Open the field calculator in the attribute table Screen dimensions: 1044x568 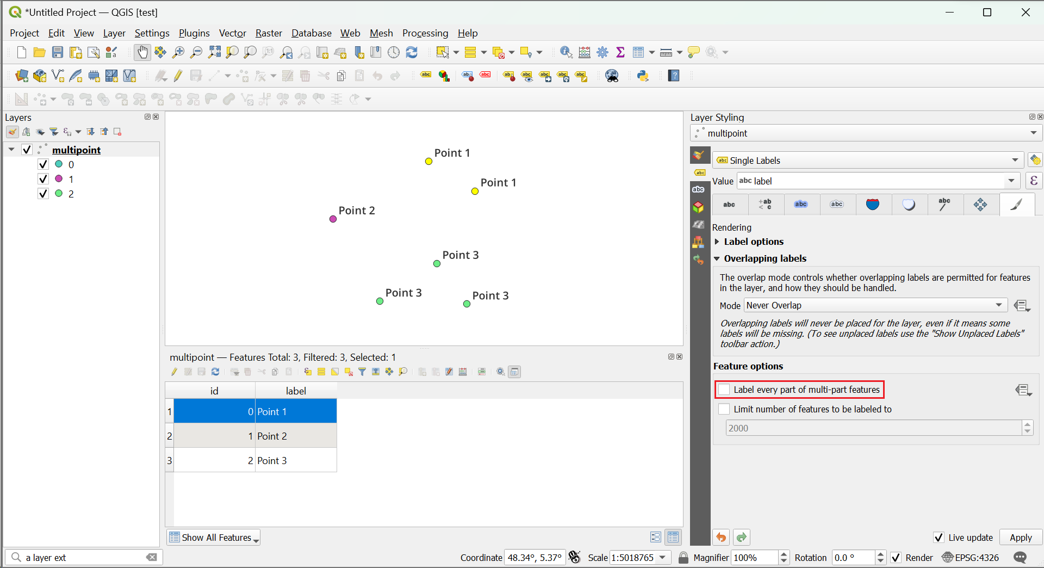pos(463,372)
